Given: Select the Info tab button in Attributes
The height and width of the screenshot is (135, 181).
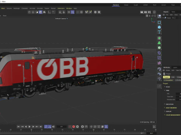Looking at the screenshot, I should click(173, 77).
